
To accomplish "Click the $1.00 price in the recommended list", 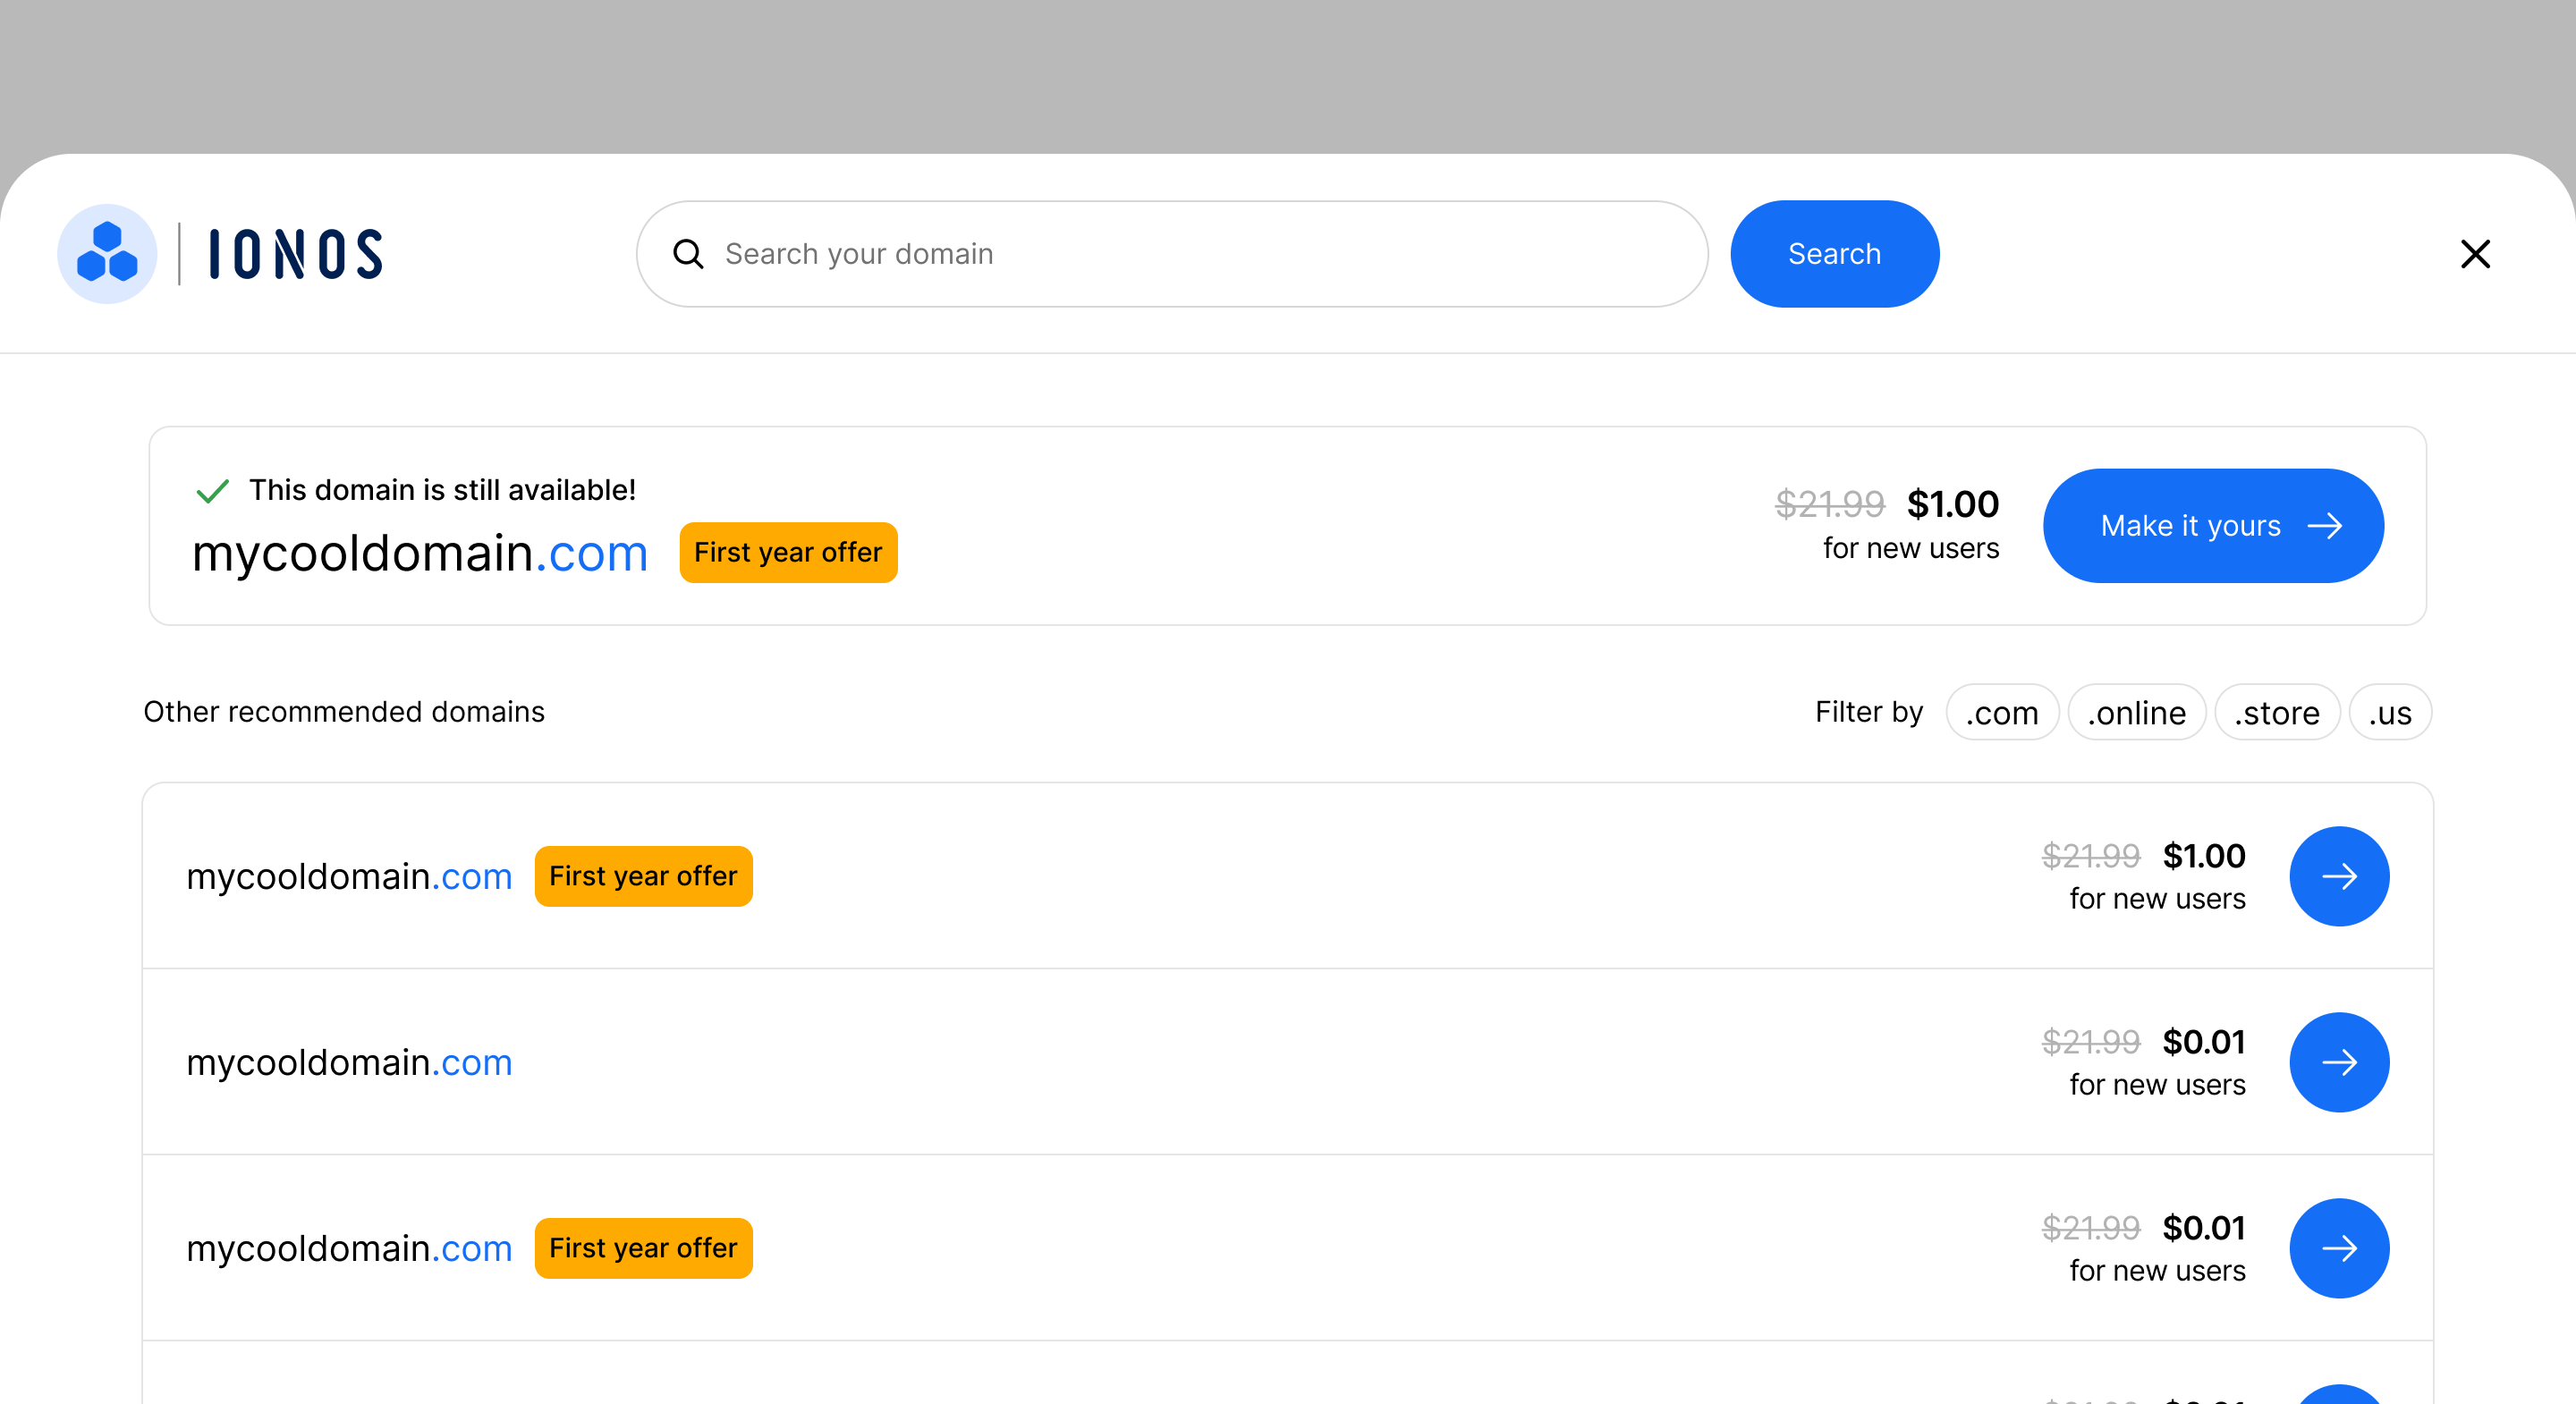I will click(x=2204, y=856).
